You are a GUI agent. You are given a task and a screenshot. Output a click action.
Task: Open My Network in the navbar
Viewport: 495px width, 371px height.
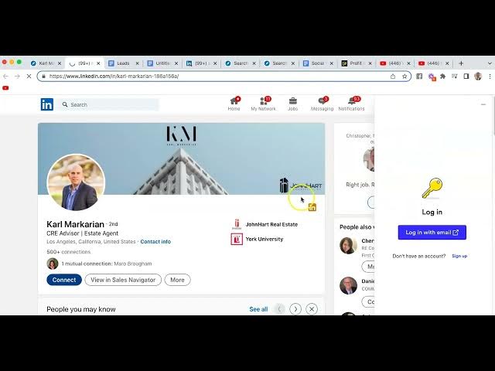[263, 103]
